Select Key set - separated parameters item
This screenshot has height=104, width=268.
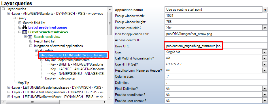pos(67,60)
